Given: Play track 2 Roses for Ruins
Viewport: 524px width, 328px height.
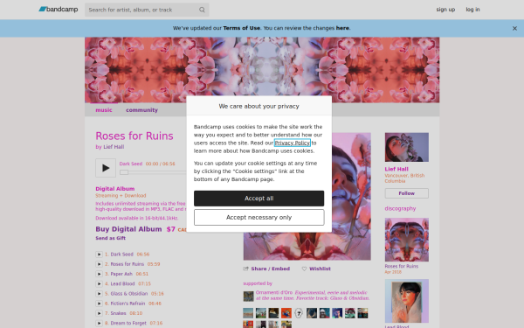Looking at the screenshot, I should tap(99, 264).
